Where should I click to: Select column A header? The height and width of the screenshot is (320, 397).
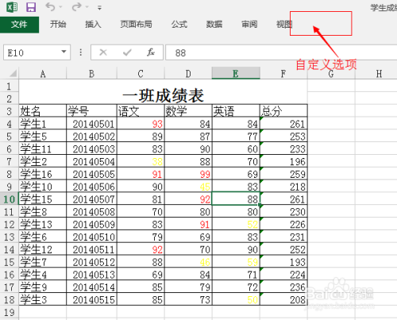point(43,74)
